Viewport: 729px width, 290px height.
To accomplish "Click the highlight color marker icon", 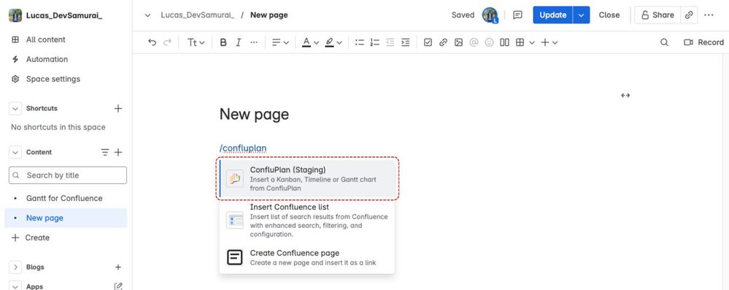I will point(329,42).
